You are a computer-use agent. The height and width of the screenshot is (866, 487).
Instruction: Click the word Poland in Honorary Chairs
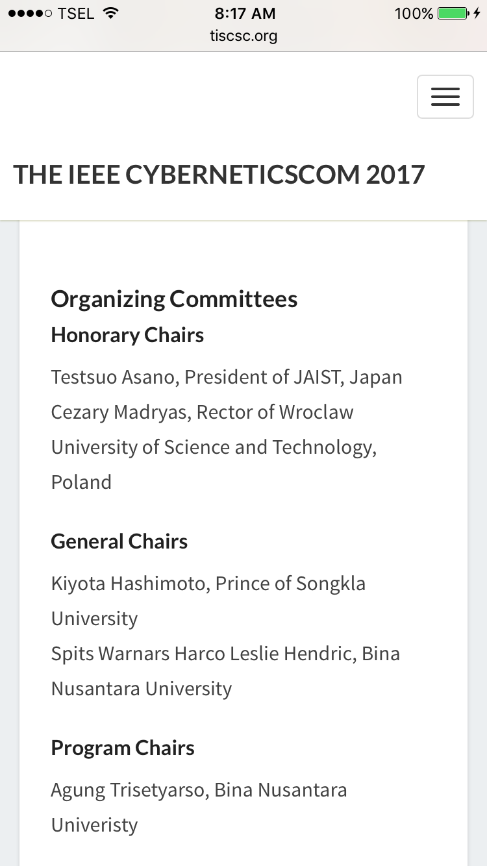point(81,482)
